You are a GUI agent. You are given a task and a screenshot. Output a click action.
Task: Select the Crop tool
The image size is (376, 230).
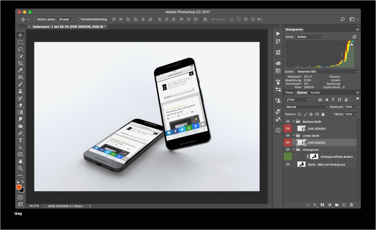[21, 63]
